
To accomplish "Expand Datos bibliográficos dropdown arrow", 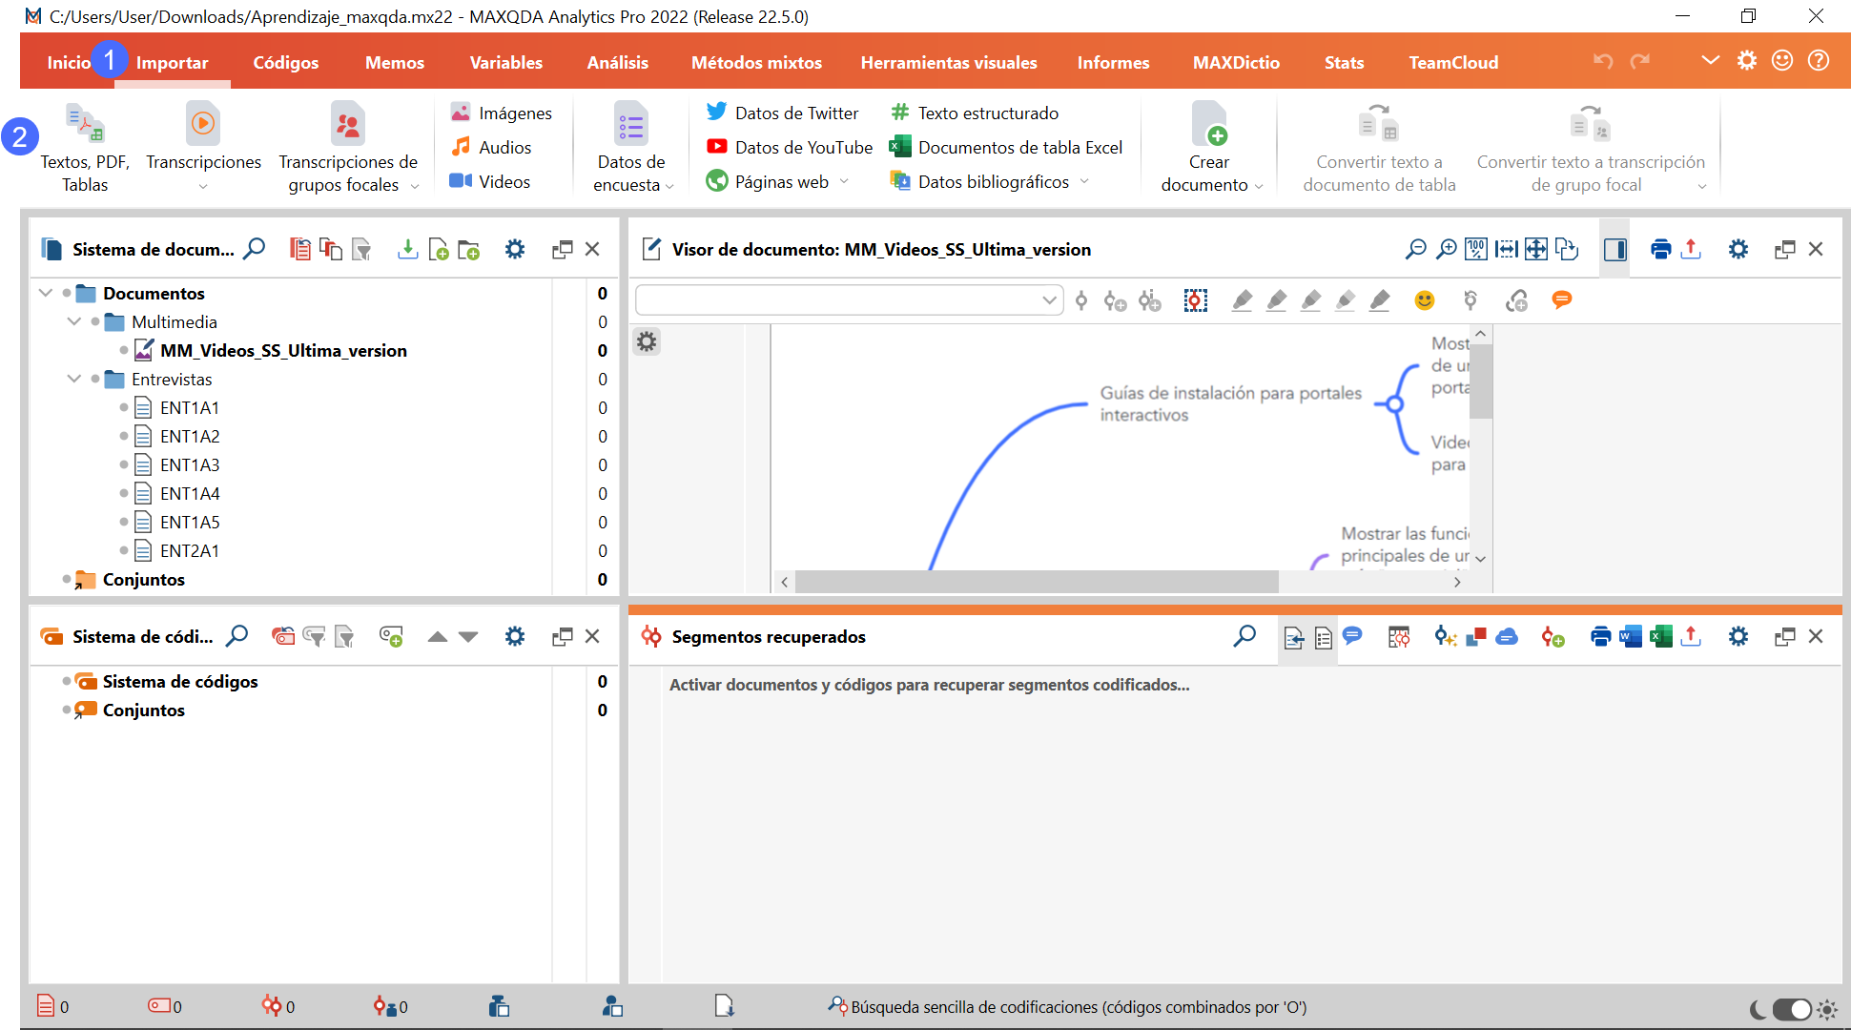I will tap(1084, 181).
